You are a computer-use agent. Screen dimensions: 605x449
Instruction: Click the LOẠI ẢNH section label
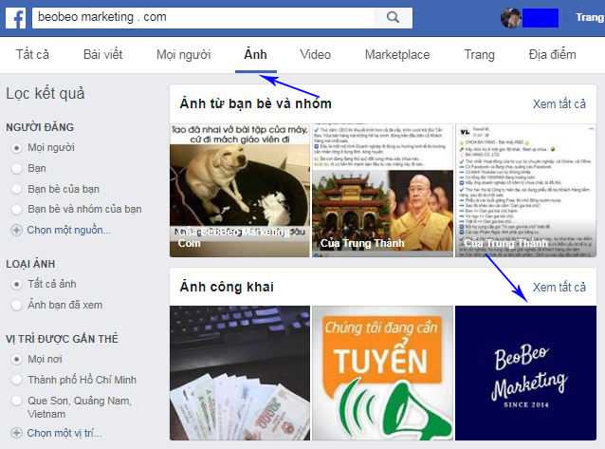click(30, 264)
